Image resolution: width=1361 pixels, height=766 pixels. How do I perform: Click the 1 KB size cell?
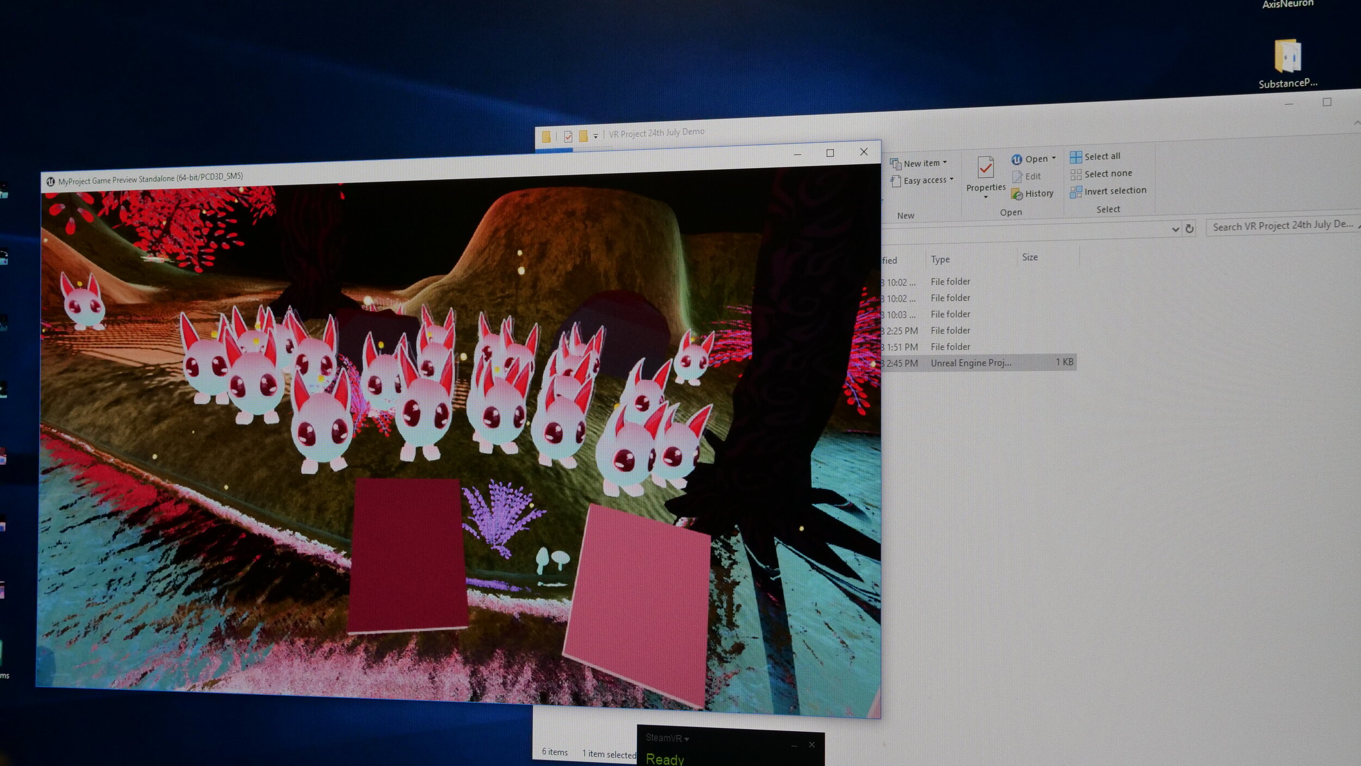1064,362
